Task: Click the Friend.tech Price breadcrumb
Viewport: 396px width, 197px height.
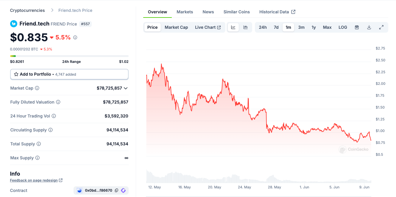Action: (x=75, y=10)
